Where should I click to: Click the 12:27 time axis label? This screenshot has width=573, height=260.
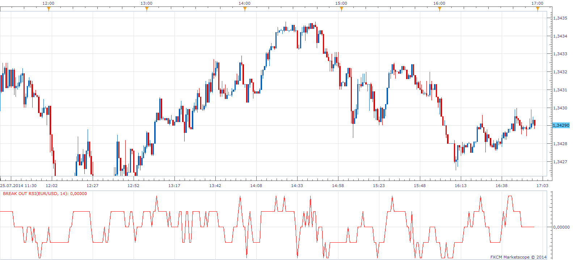pyautogui.click(x=93, y=186)
